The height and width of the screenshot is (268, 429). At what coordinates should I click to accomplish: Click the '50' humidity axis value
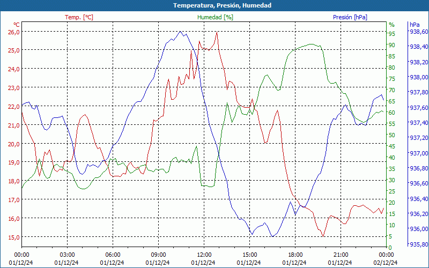click(x=392, y=135)
